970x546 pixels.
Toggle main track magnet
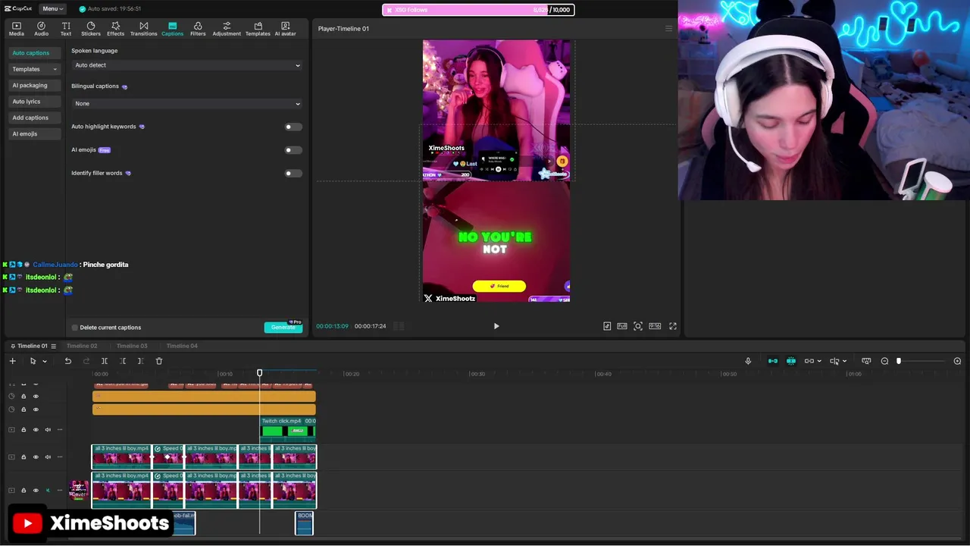772,361
